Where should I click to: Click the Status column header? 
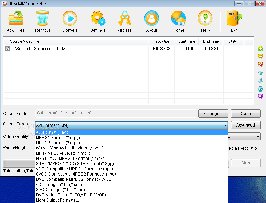coord(234,41)
